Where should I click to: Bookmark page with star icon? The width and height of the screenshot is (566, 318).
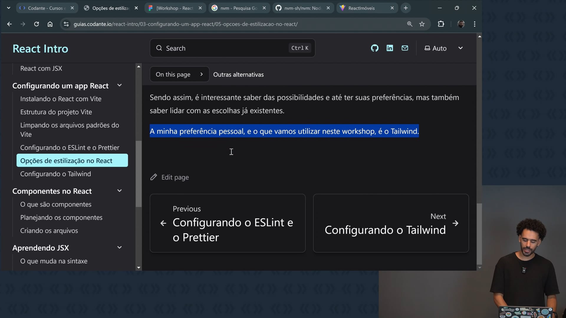(422, 24)
